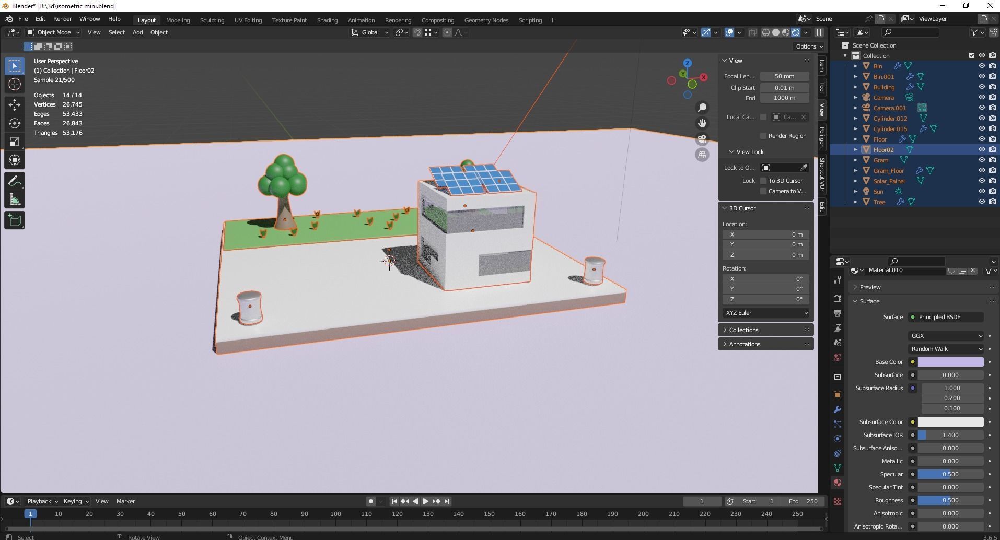Open the outliner filter funnel icon
The width and height of the screenshot is (1000, 540).
974,32
